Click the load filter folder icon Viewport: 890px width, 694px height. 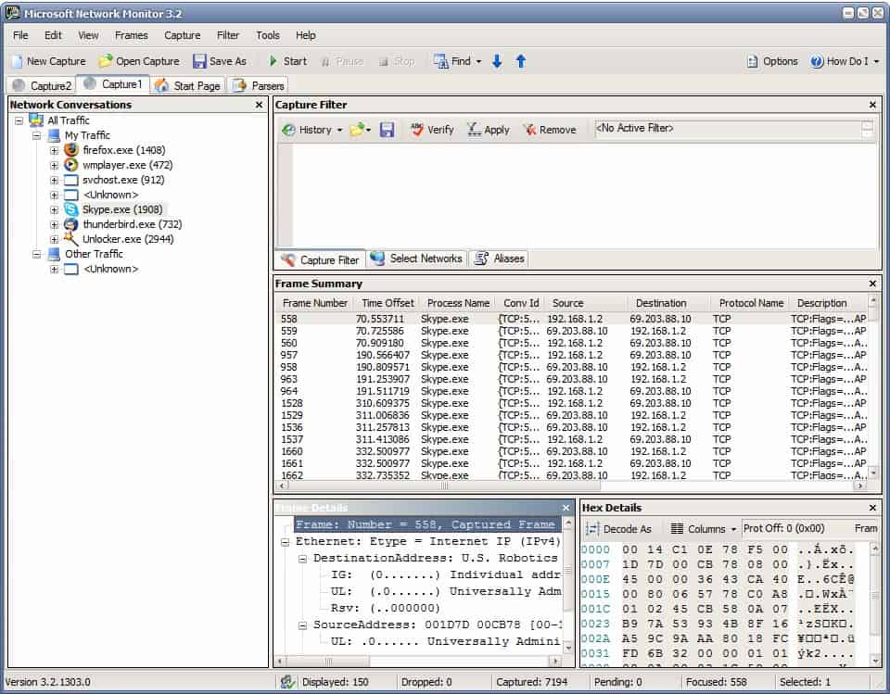click(356, 130)
